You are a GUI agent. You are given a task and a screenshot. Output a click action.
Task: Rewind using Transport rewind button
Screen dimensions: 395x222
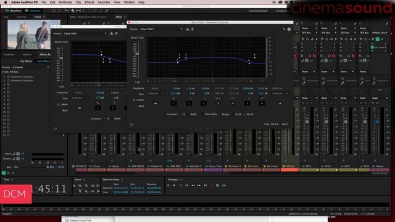[x=193, y=186]
